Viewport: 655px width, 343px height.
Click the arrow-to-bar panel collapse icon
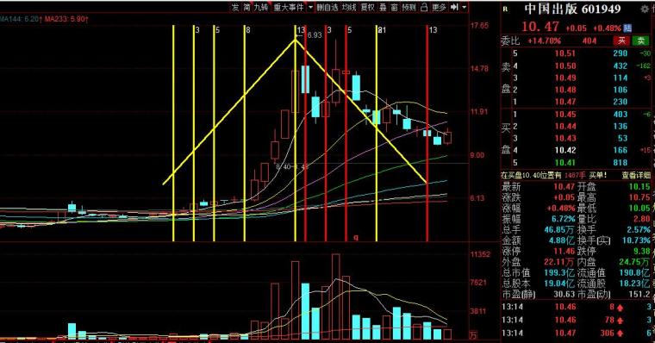(455, 7)
